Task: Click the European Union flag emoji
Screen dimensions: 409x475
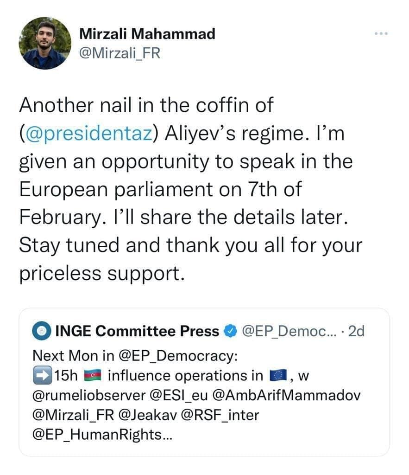Action: click(x=278, y=376)
